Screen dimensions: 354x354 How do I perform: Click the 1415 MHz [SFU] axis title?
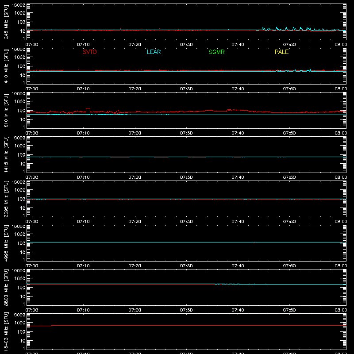click(x=6, y=154)
